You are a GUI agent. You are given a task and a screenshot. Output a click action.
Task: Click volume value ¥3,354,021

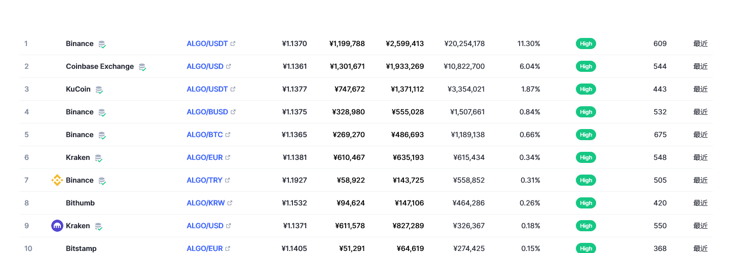[x=466, y=89]
